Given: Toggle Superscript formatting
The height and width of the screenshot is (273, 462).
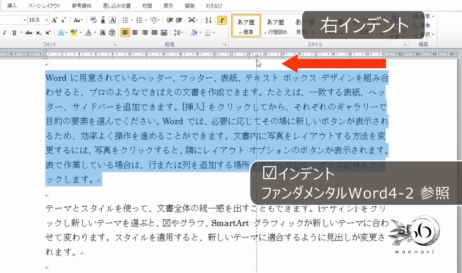Looking at the screenshot, I should [48, 33].
